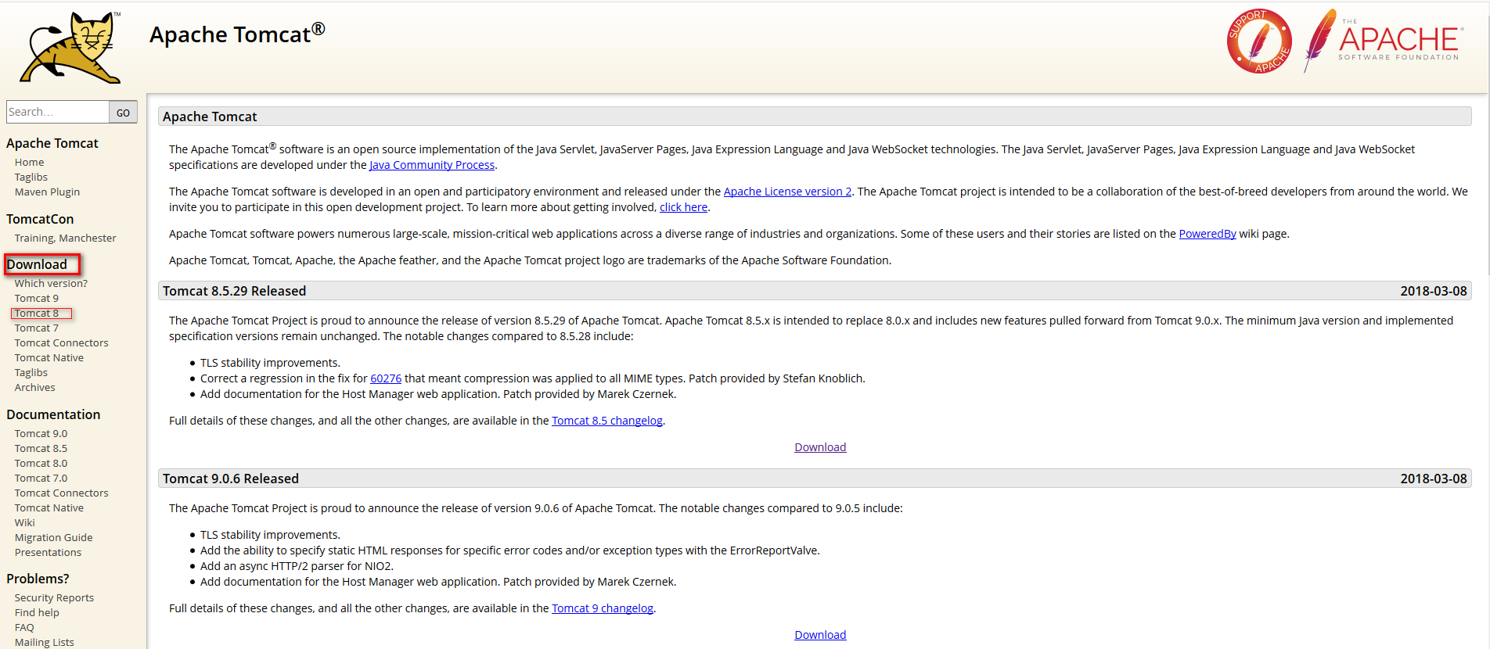The width and height of the screenshot is (1490, 649).
Task: Click Download under Tomcat 8.5.29 Released
Action: pos(820,447)
